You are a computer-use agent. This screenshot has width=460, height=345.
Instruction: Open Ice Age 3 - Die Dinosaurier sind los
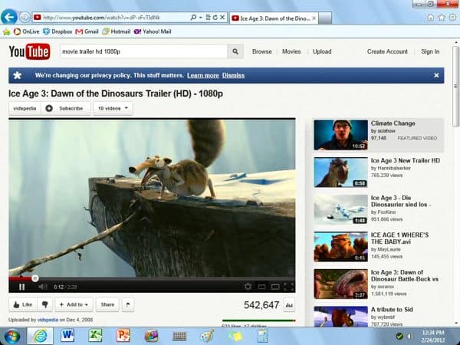tap(400, 201)
